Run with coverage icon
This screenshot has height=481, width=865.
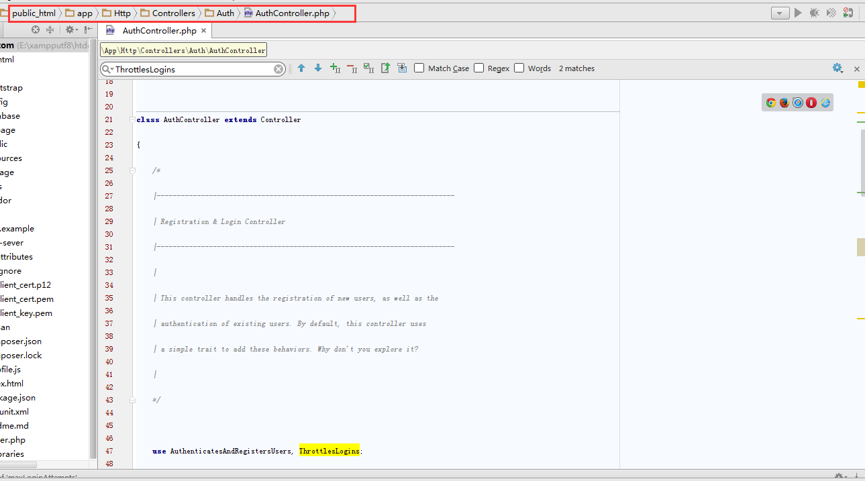coord(831,13)
